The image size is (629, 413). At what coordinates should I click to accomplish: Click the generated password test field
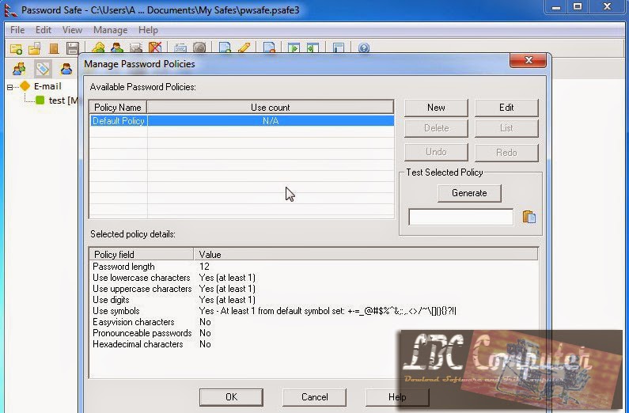tap(460, 217)
